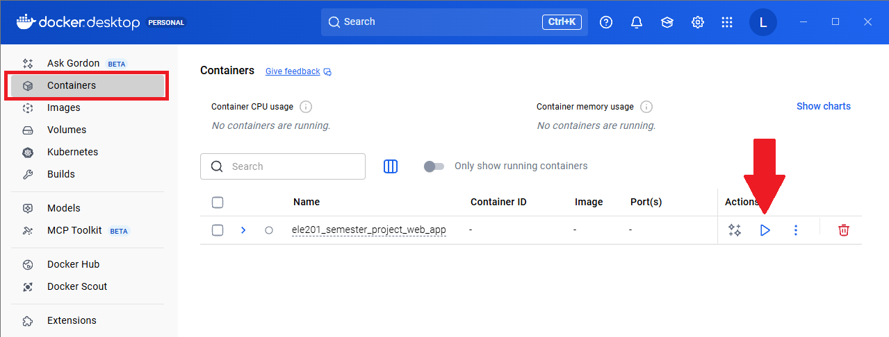
Task: Click the Kubernetes wheel icon
Action: (x=28, y=153)
